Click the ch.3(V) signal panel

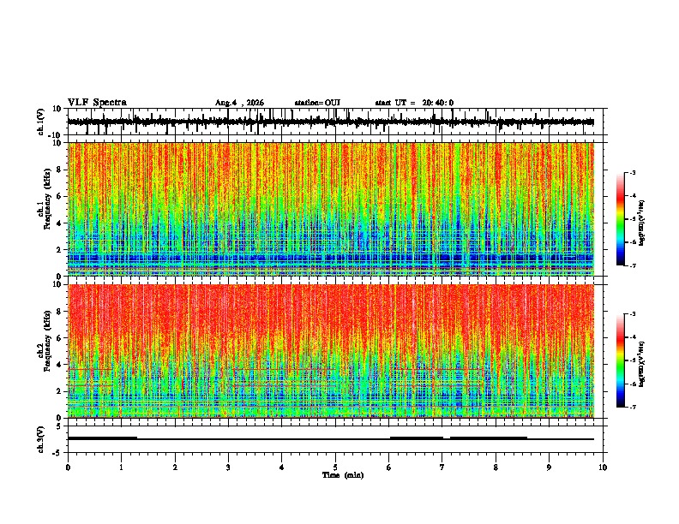tap(335, 439)
